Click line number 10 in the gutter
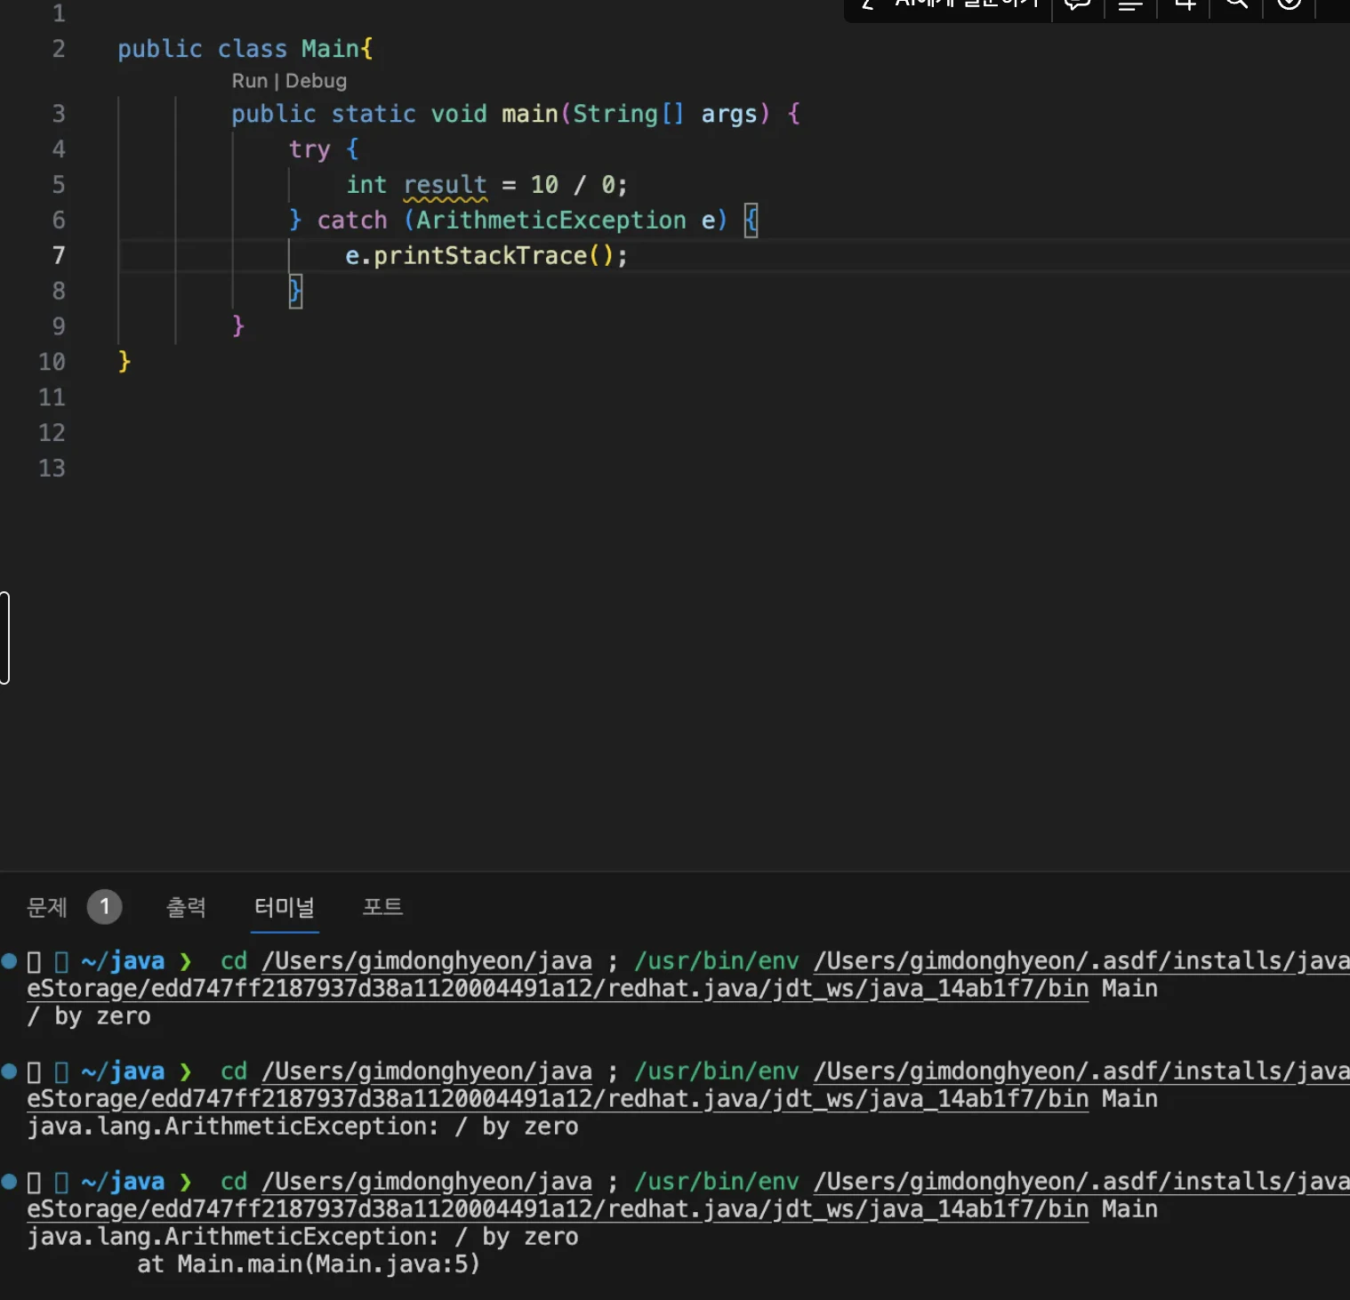This screenshot has height=1300, width=1350. point(52,362)
